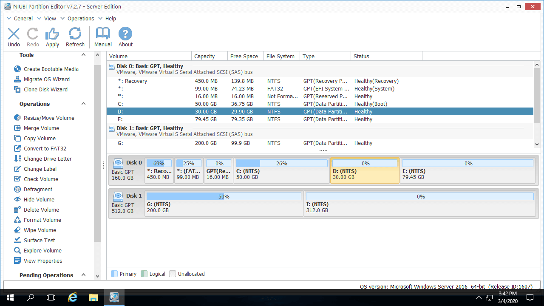Open the Merge Volume tool
This screenshot has width=544, height=306.
pyautogui.click(x=40, y=128)
